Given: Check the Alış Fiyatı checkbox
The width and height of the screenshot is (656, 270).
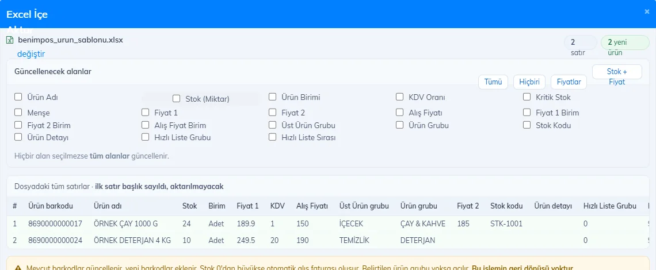Looking at the screenshot, I should point(399,113).
